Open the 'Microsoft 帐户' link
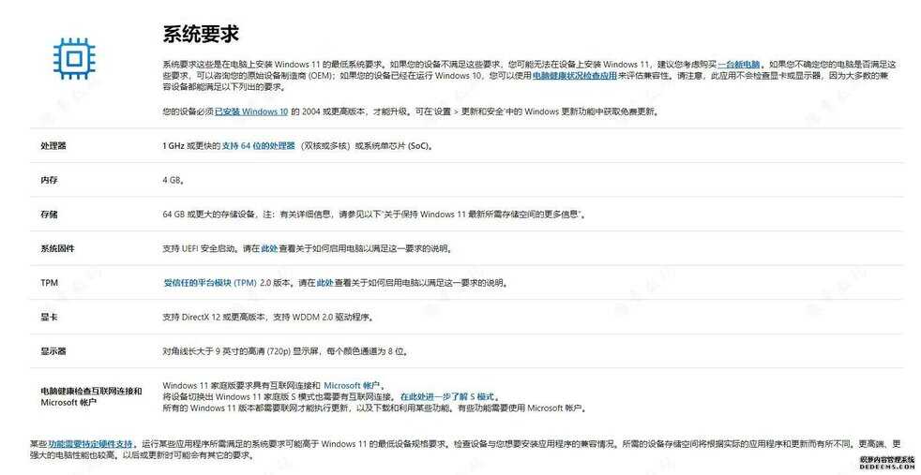This screenshot has height=475, width=921. (x=353, y=386)
